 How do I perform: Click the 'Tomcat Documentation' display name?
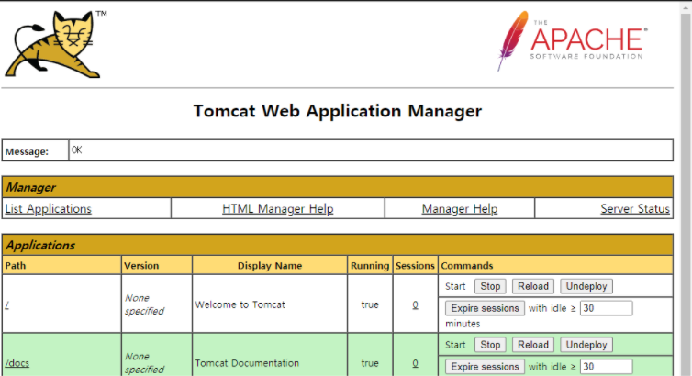point(247,363)
